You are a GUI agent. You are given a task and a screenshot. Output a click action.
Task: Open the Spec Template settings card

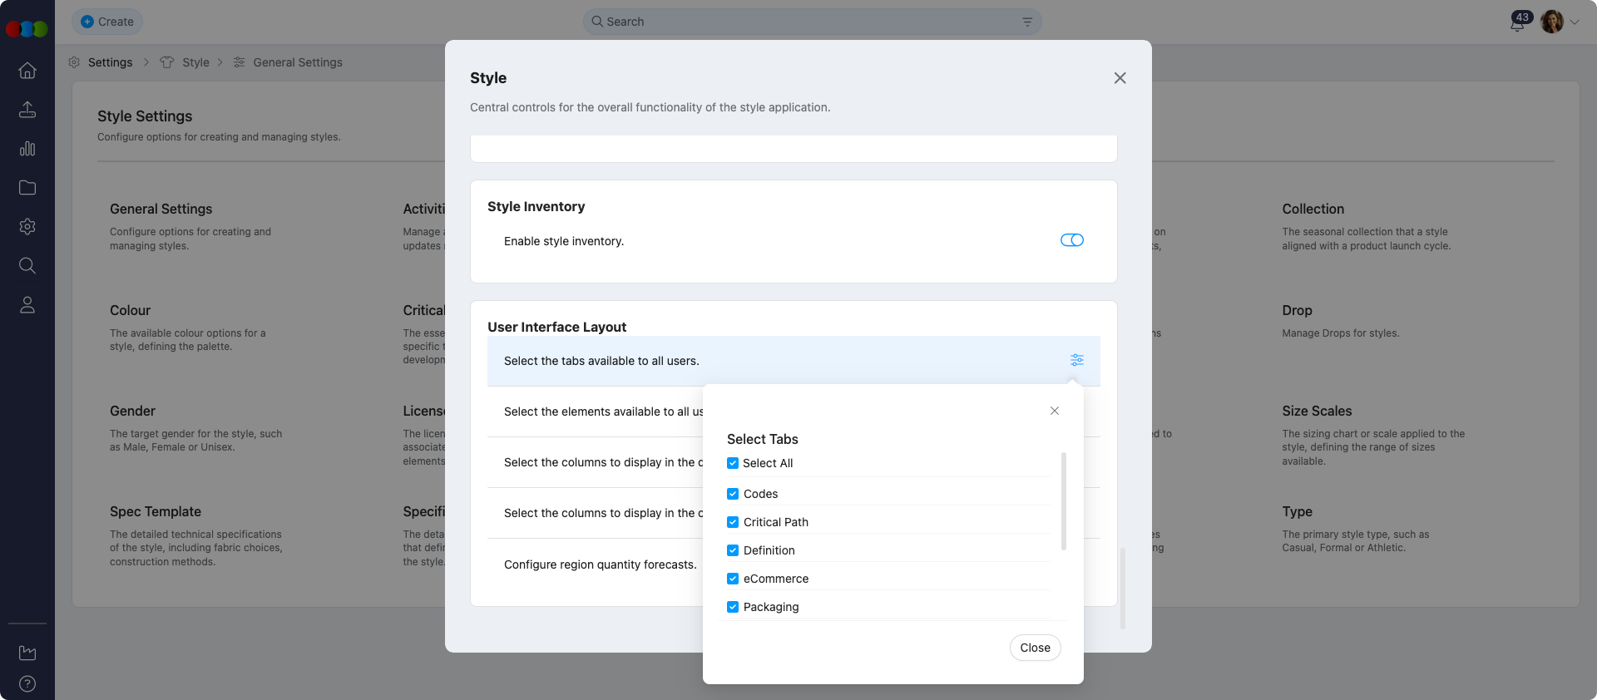[x=196, y=536]
